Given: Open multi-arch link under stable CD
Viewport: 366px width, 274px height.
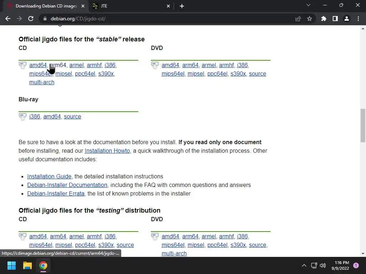Looking at the screenshot, I should click(42, 82).
